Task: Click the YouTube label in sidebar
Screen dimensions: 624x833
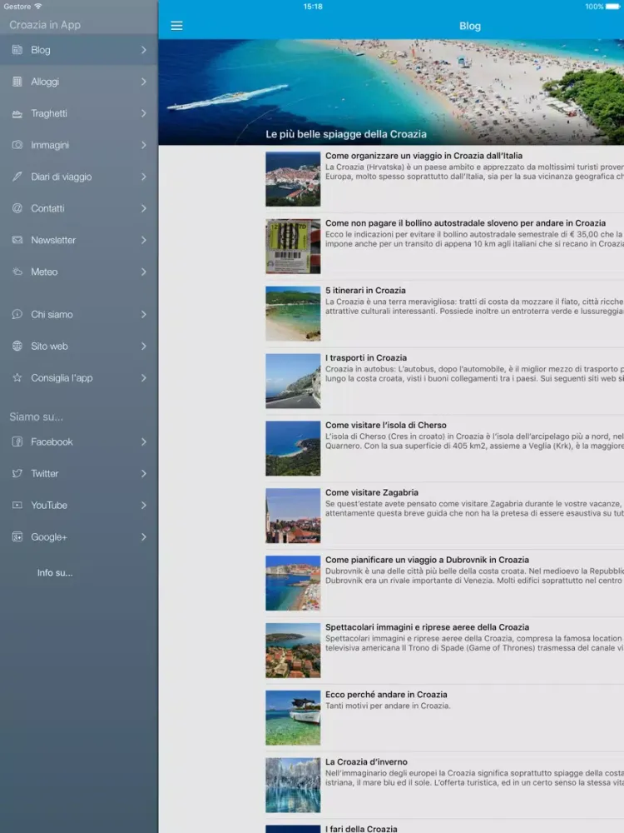Action: [49, 506]
